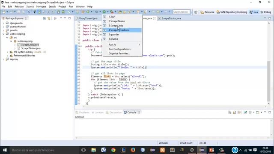Expand the zaproxy project
The image size is (274, 154).
click(x=3, y=59)
